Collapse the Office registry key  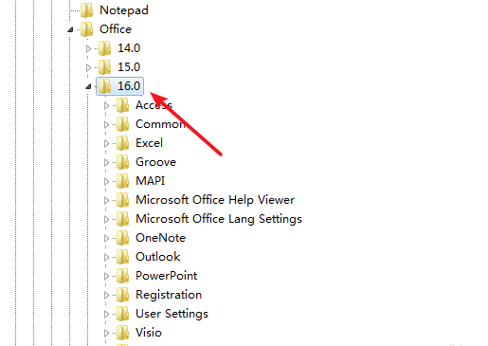tap(70, 29)
